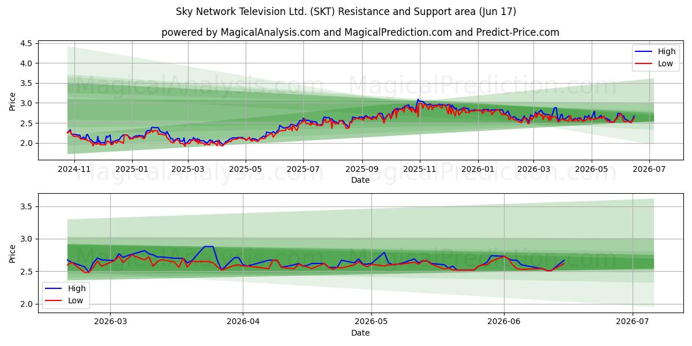Click the '3.5' y-axis tick on bottom chart
This screenshot has height=346, width=692.
coord(28,206)
